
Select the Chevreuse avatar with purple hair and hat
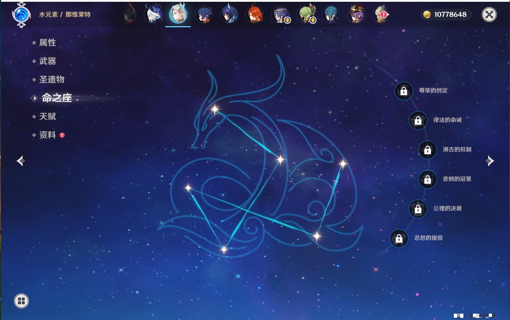tap(356, 14)
